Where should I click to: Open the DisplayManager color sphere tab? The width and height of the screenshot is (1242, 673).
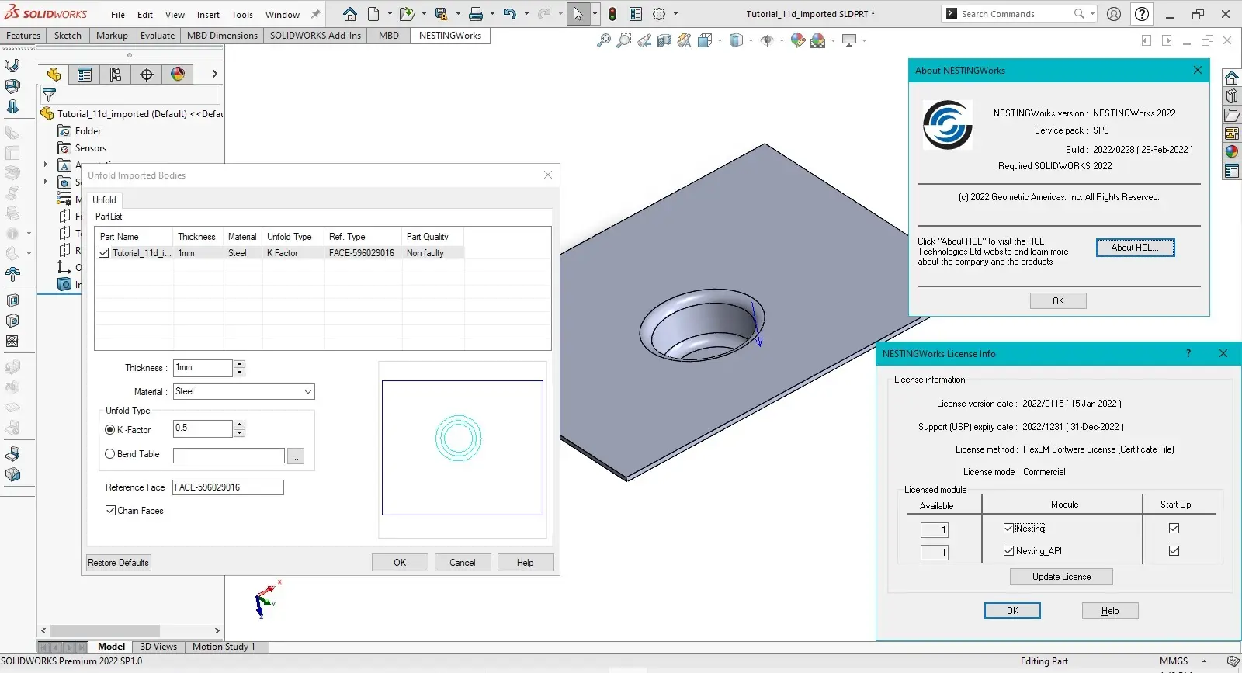click(x=178, y=75)
